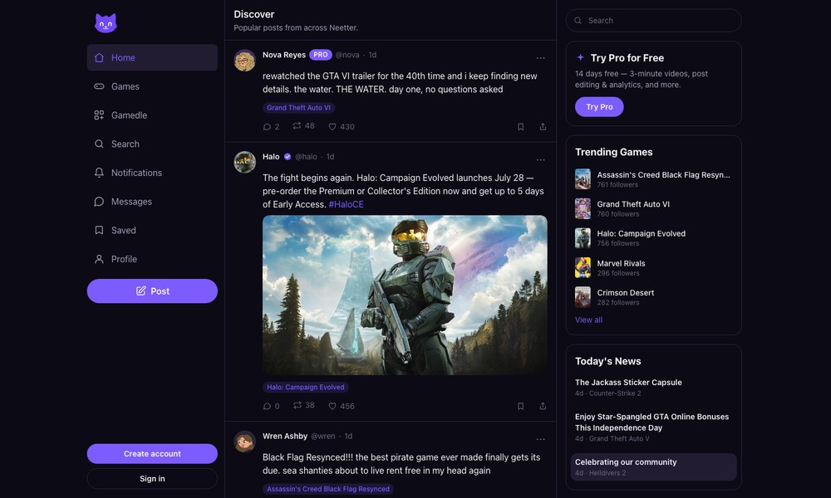Open Messages in sidebar
This screenshot has width=831, height=498.
[152, 202]
